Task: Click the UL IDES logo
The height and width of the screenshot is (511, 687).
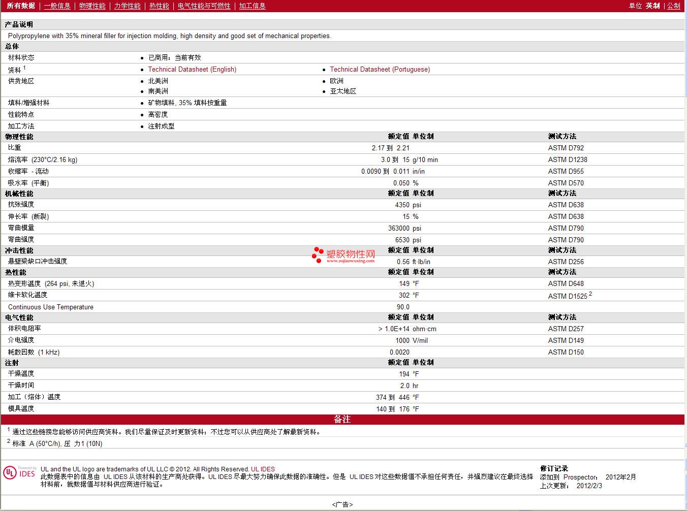Action: tap(19, 472)
